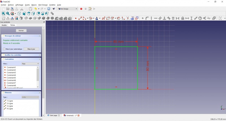
Task: Select the Polyline sketch tool
Action: coord(103,18)
